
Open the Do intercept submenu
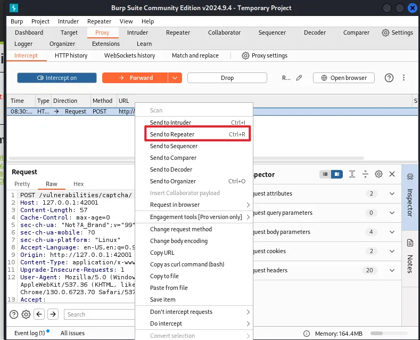tap(194, 323)
